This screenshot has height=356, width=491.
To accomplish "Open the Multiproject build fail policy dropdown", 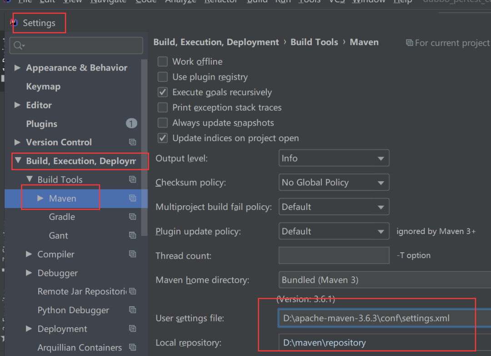I will pyautogui.click(x=334, y=207).
